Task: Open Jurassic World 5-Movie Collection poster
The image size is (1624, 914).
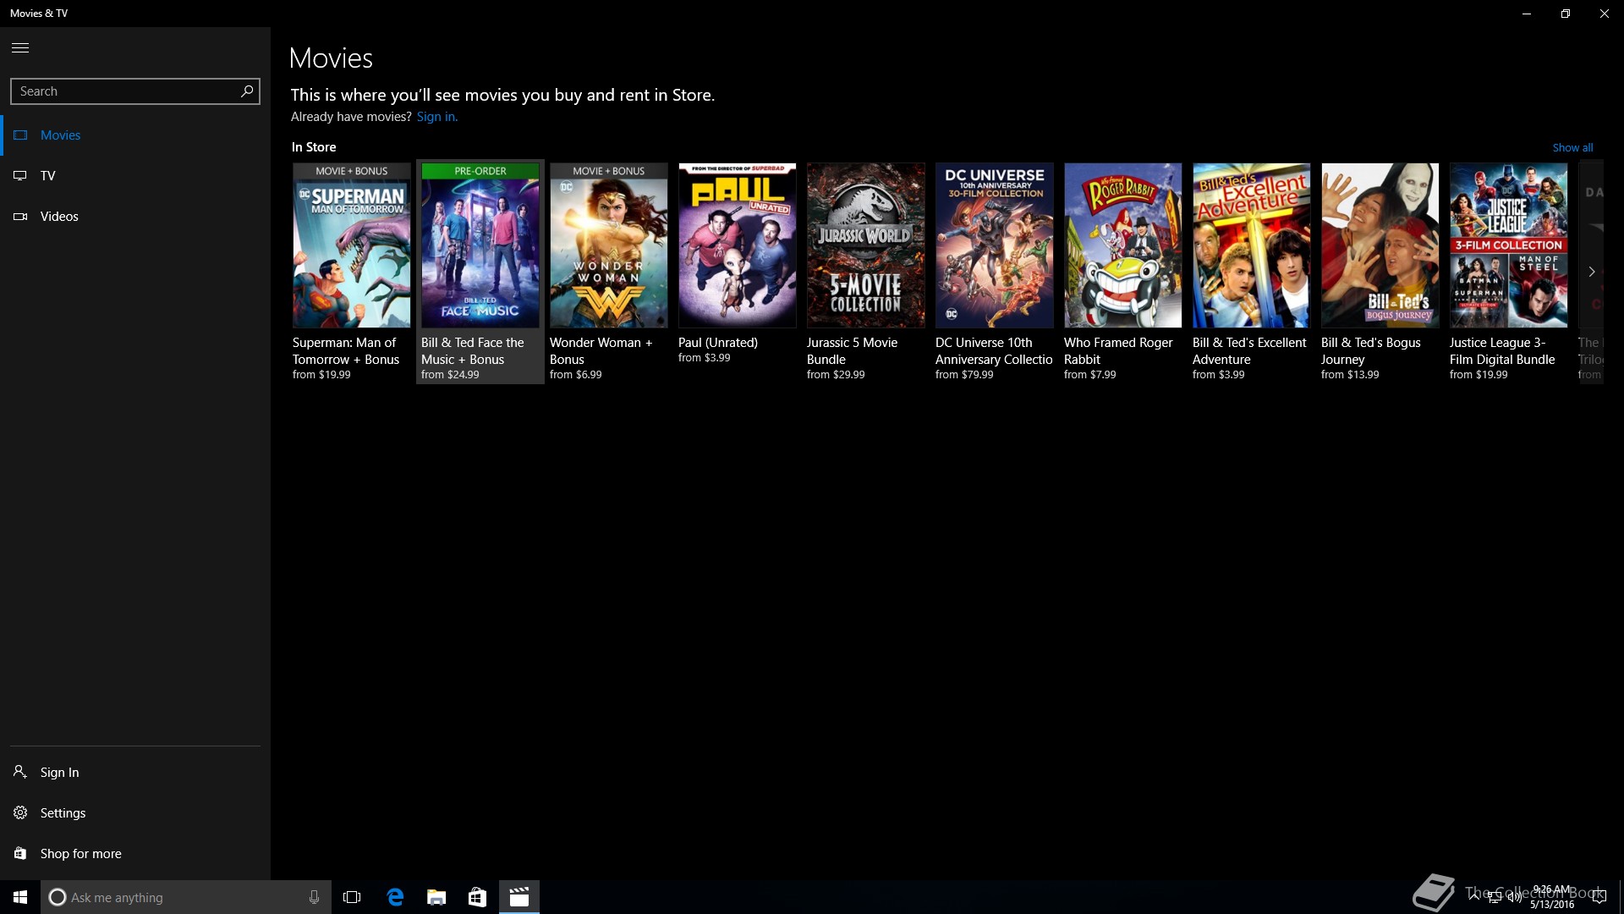Action: [866, 245]
